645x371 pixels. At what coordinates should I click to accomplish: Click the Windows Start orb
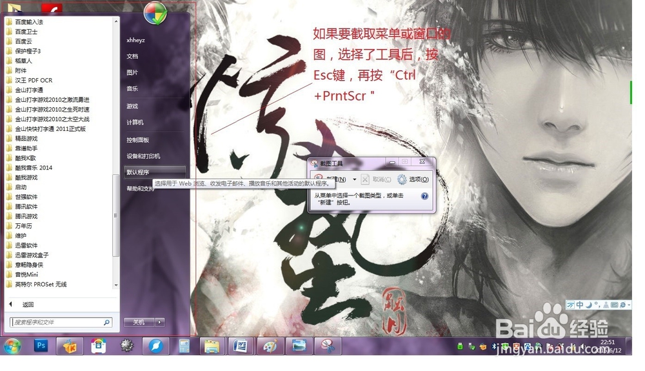coord(12,346)
